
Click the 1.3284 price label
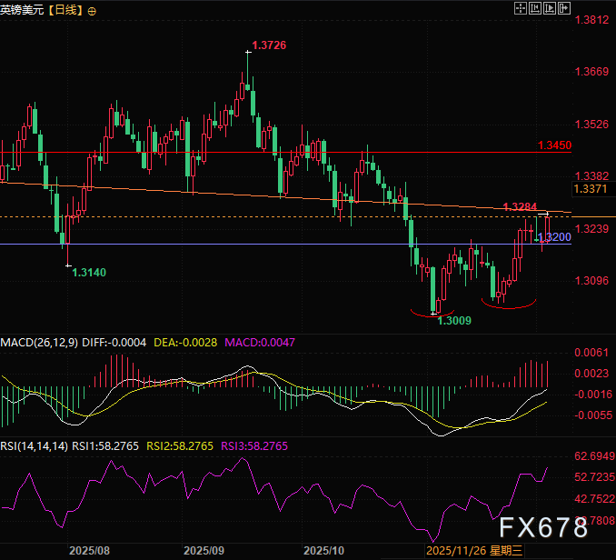(x=520, y=208)
